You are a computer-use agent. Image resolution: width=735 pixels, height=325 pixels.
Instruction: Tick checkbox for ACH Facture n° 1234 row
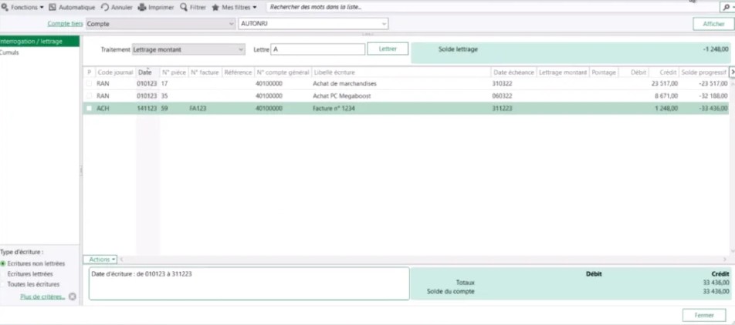pos(89,109)
